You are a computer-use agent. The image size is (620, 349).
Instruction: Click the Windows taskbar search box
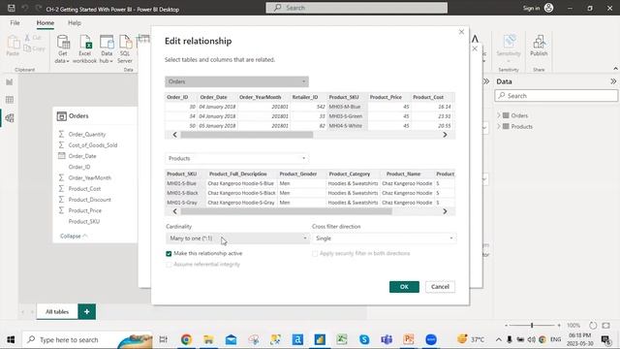[x=87, y=339]
